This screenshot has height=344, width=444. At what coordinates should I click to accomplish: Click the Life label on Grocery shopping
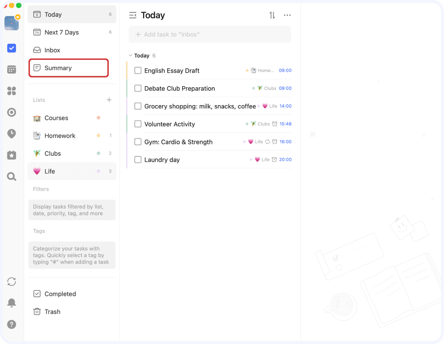[273, 106]
